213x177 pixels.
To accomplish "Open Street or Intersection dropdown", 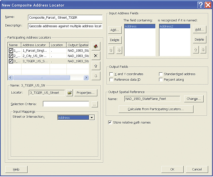I will (x=92, y=117).
